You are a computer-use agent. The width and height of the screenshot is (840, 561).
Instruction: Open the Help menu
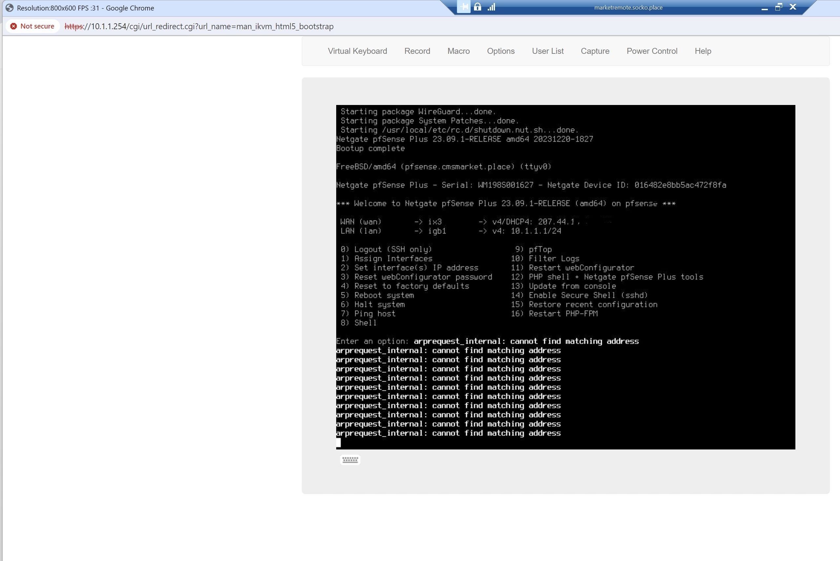tap(703, 51)
